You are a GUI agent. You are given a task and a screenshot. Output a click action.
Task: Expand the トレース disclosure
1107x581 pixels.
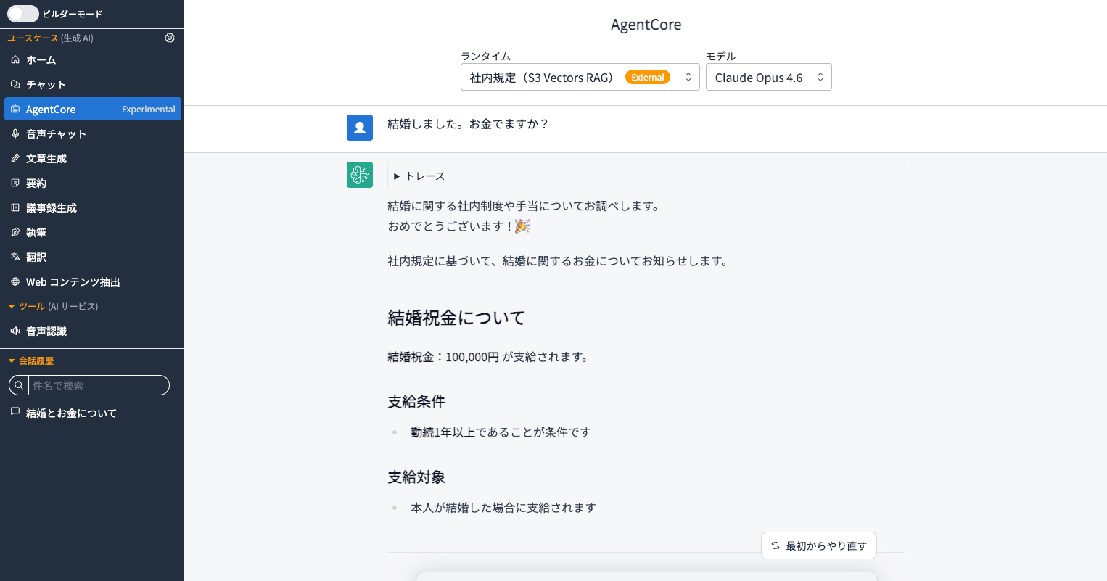coord(646,176)
